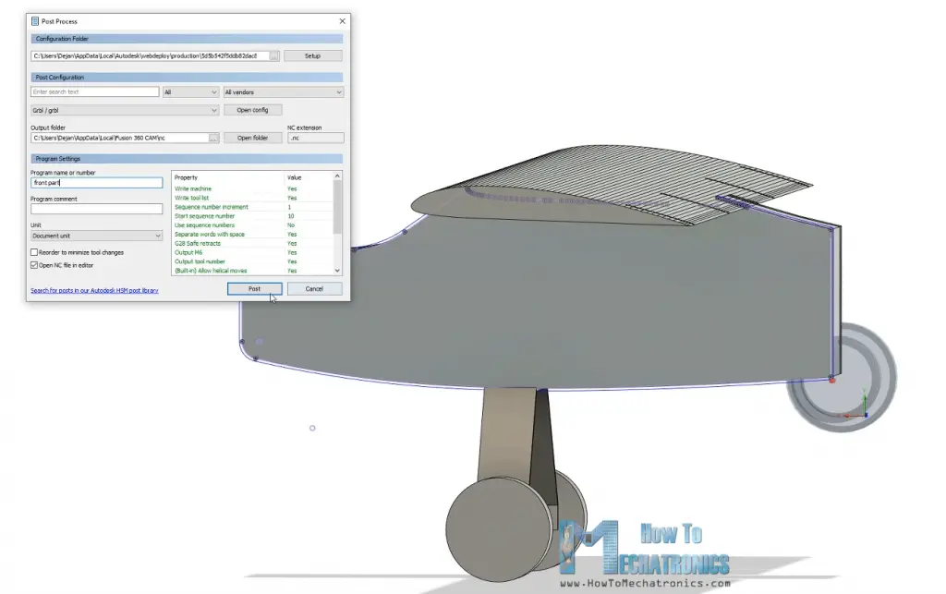Screen dimensions: 946x594
Task: Click inside the Program name or number field
Action: tap(94, 182)
